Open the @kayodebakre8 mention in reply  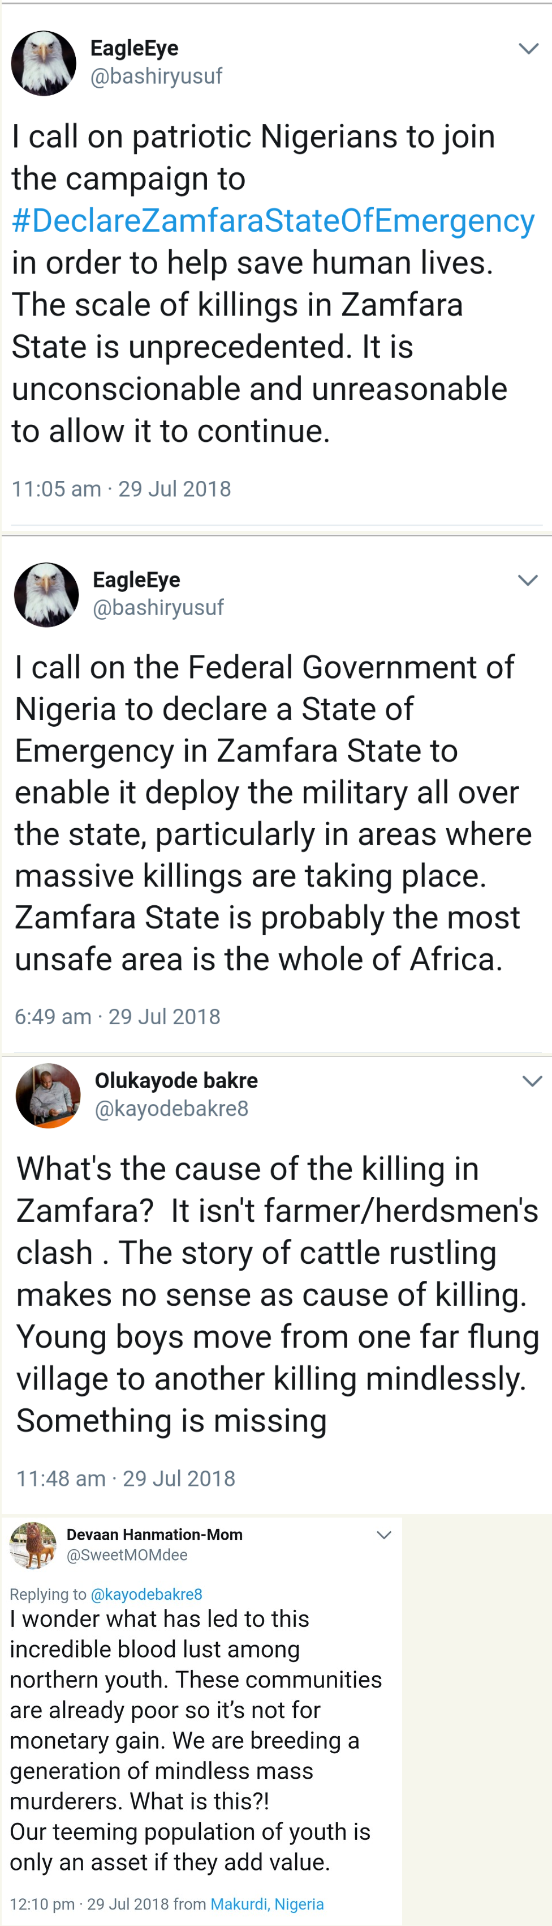pyautogui.click(x=146, y=1594)
